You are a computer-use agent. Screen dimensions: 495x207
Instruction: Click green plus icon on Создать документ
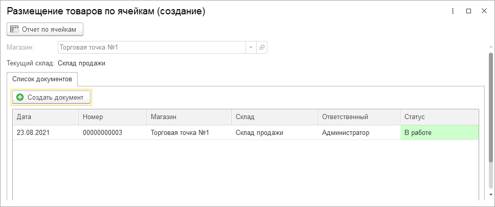tap(20, 97)
